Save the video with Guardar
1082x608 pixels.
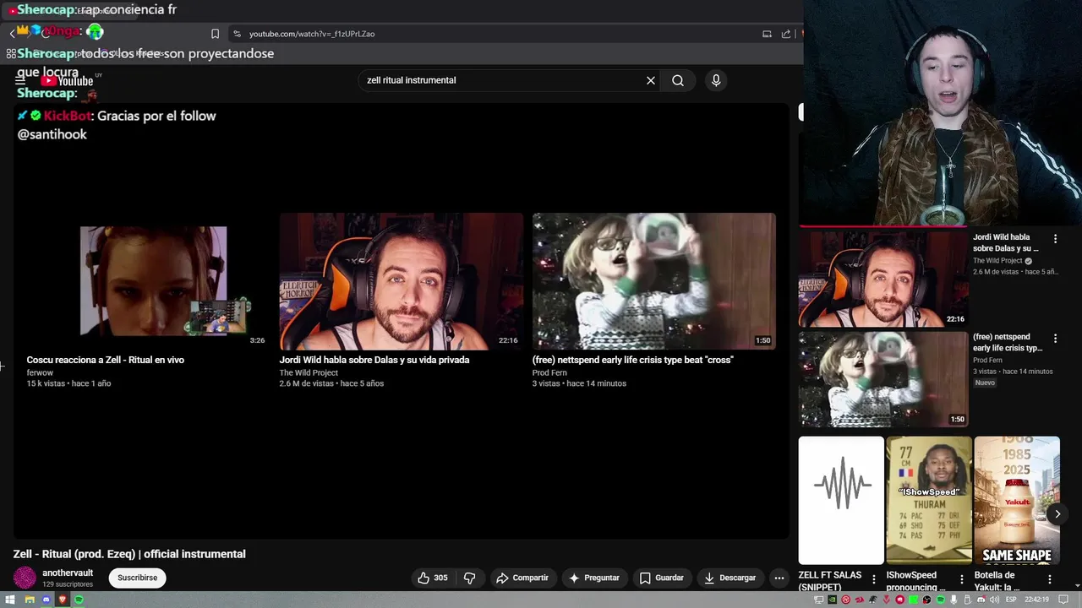point(661,578)
